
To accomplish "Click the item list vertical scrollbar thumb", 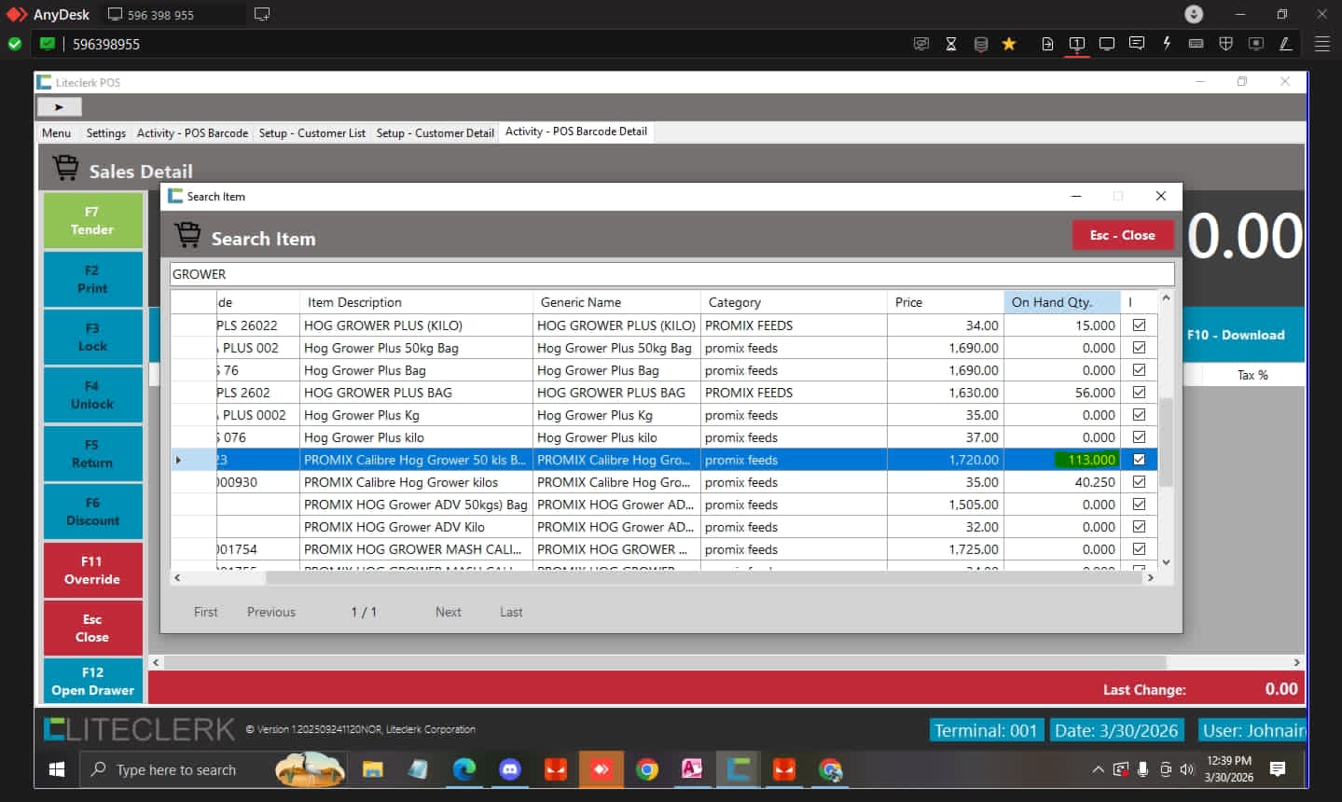I will 1166,442.
